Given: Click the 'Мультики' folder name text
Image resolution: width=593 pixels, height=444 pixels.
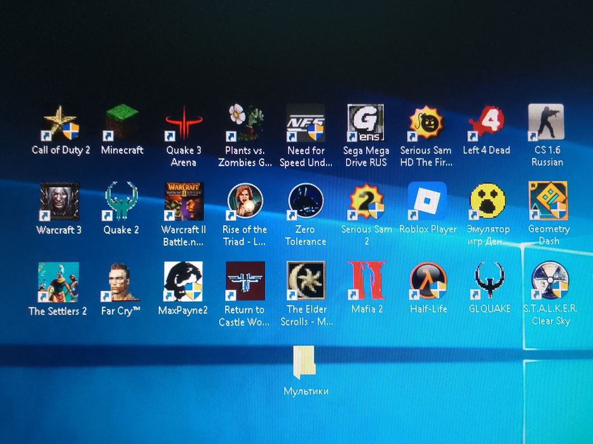Looking at the screenshot, I should point(306,391).
